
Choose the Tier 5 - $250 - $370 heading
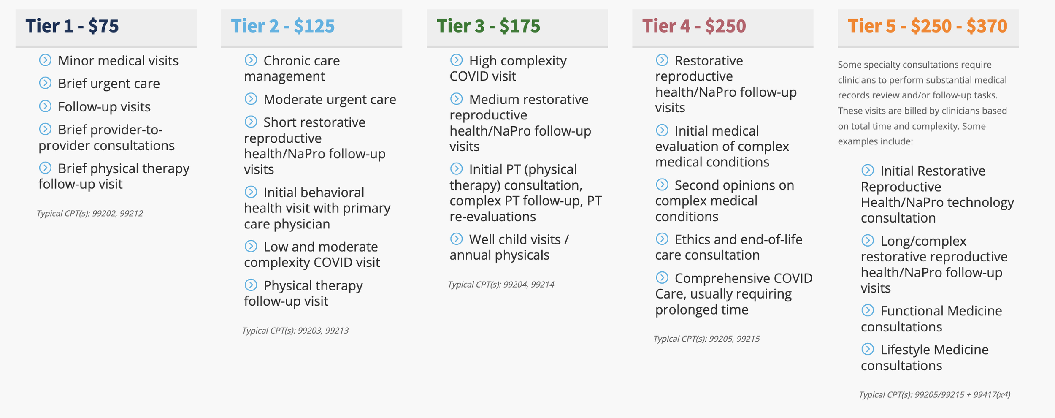coord(928,26)
